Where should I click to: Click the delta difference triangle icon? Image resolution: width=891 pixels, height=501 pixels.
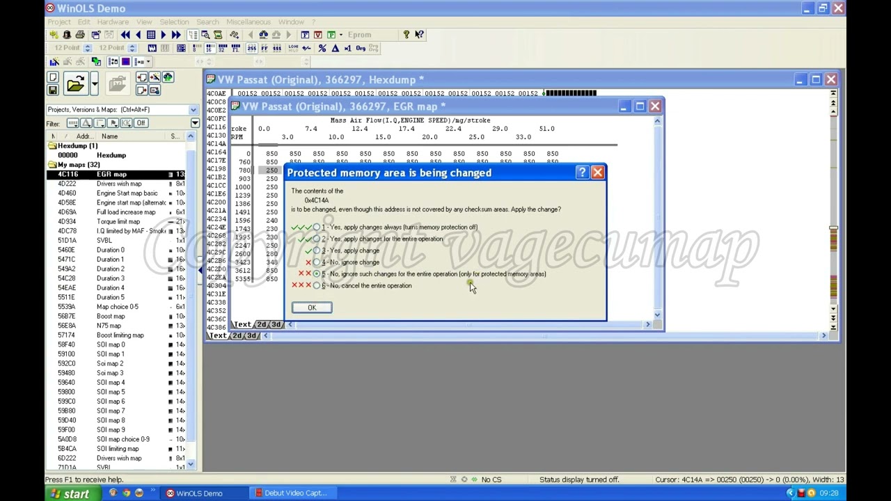[x=335, y=48]
